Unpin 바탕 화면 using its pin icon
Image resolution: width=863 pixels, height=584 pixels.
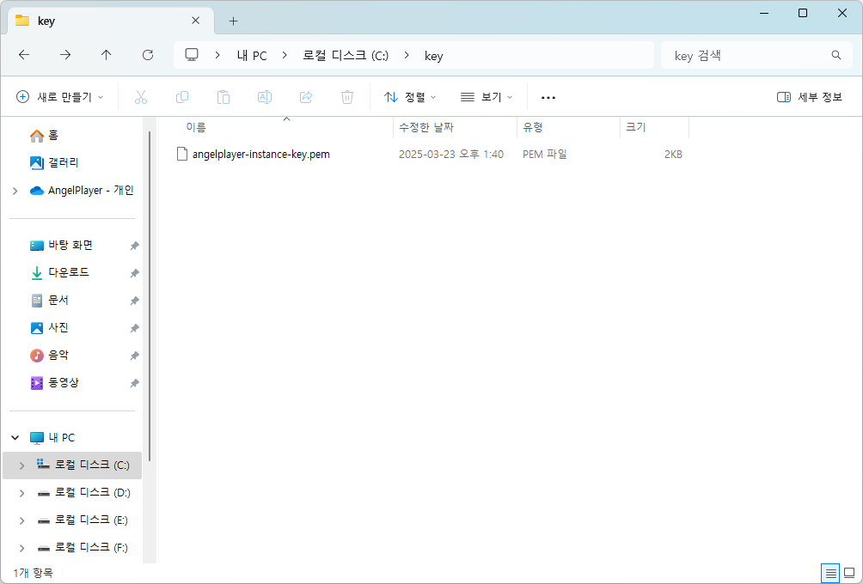(x=134, y=246)
